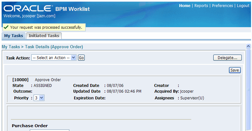Click the Task Details (Approve Order) breadcrumb text
This screenshot has height=131, width=252.
[x=54, y=47]
